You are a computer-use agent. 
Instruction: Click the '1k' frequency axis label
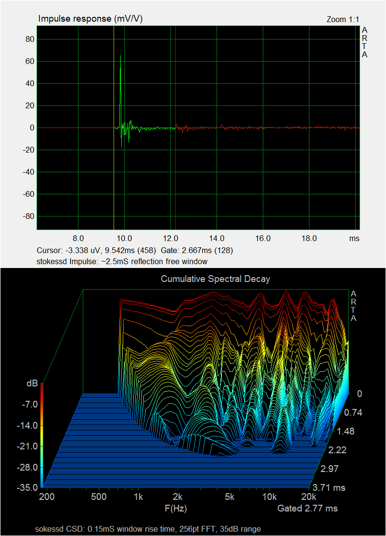(x=138, y=497)
